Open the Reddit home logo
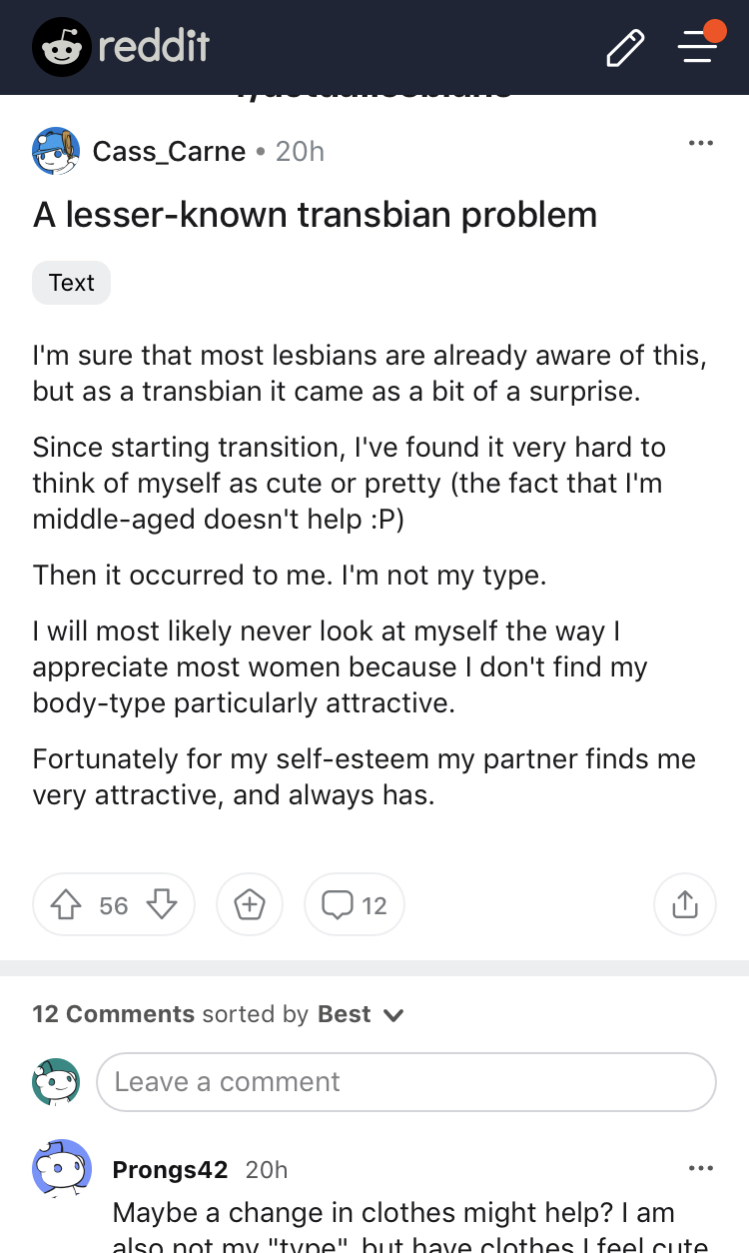 pyautogui.click(x=121, y=47)
